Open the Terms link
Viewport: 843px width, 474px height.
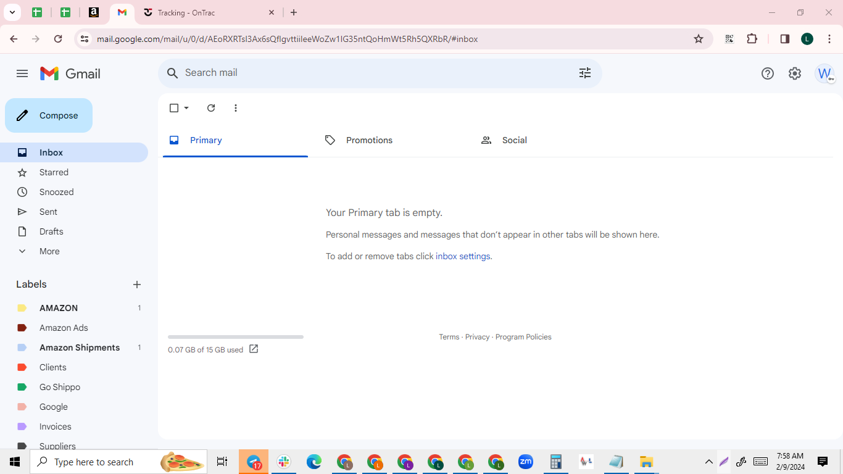(449, 337)
